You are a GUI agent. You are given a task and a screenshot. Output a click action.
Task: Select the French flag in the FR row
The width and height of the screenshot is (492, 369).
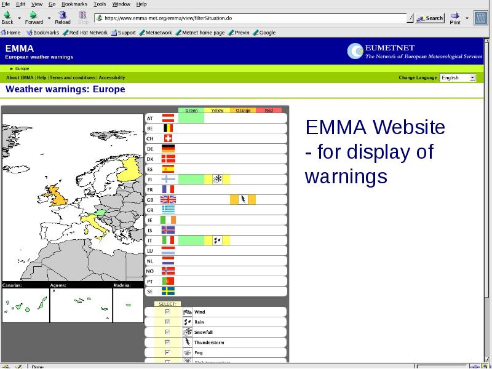coord(168,189)
